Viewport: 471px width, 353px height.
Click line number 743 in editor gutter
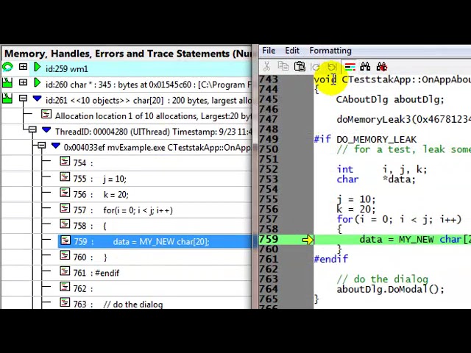click(x=268, y=79)
